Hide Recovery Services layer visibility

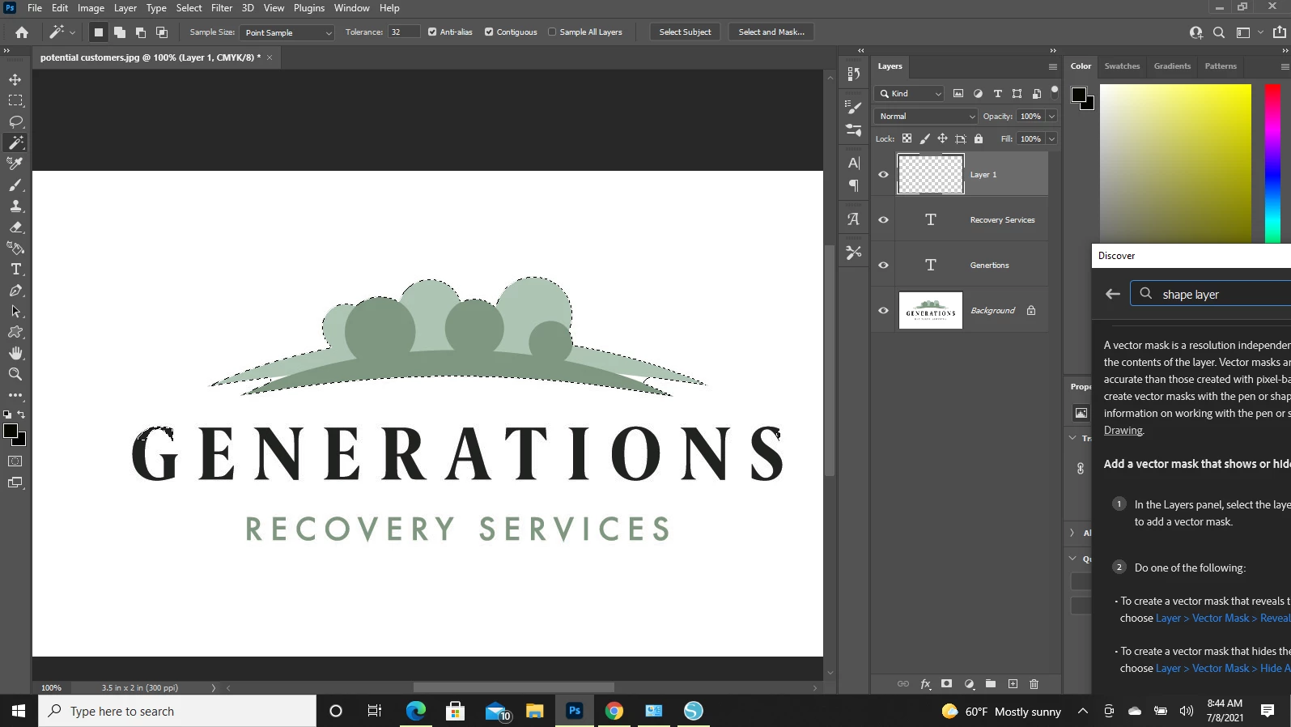(883, 220)
